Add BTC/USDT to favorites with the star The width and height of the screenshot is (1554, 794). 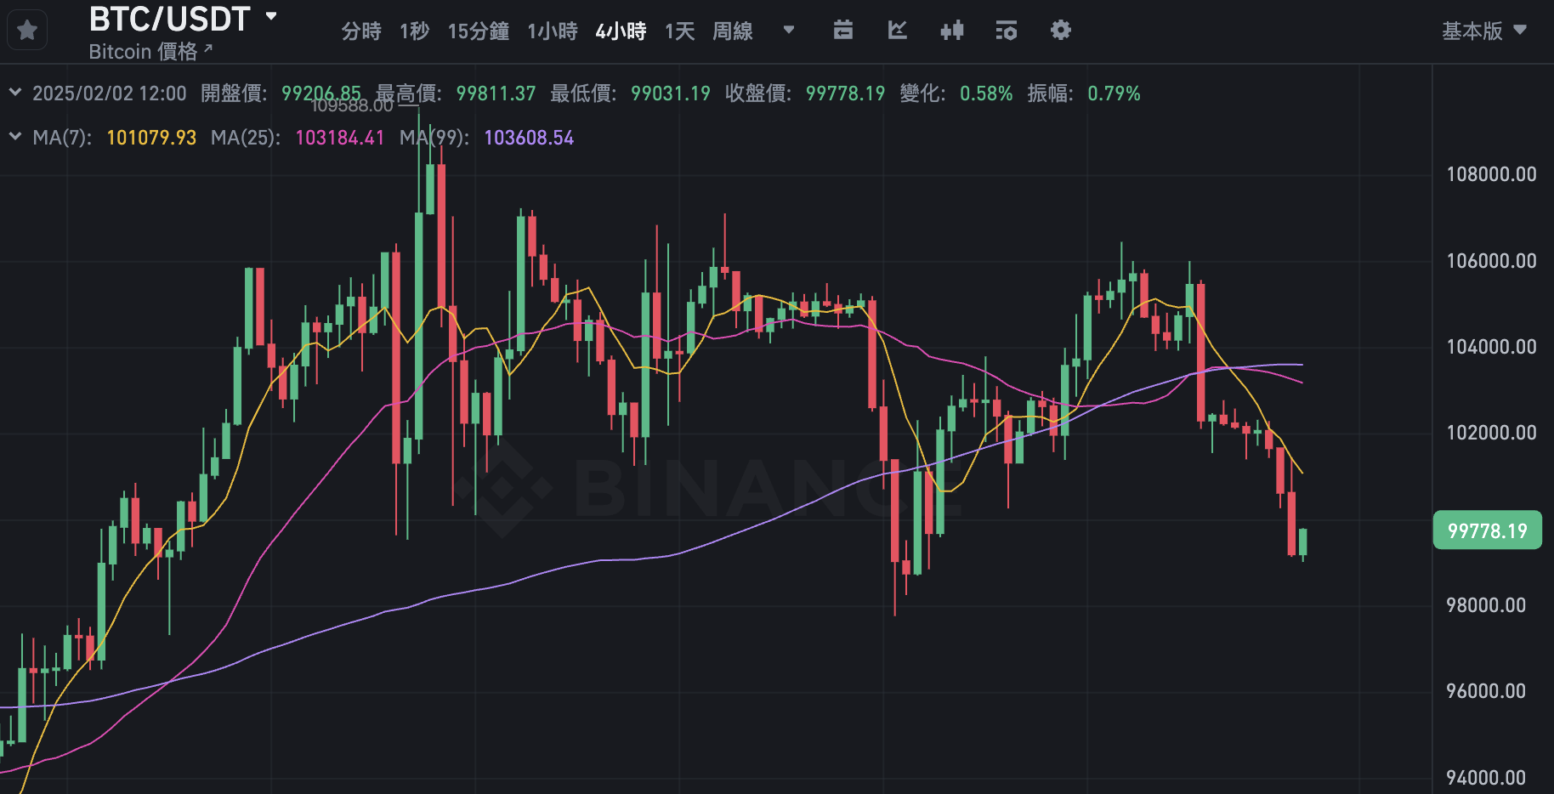coord(27,31)
